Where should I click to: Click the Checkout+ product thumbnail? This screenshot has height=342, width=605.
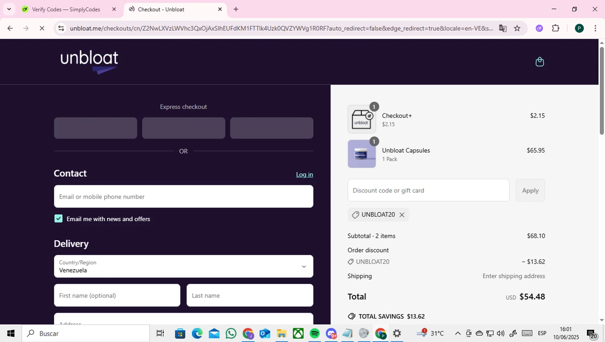pyautogui.click(x=362, y=119)
